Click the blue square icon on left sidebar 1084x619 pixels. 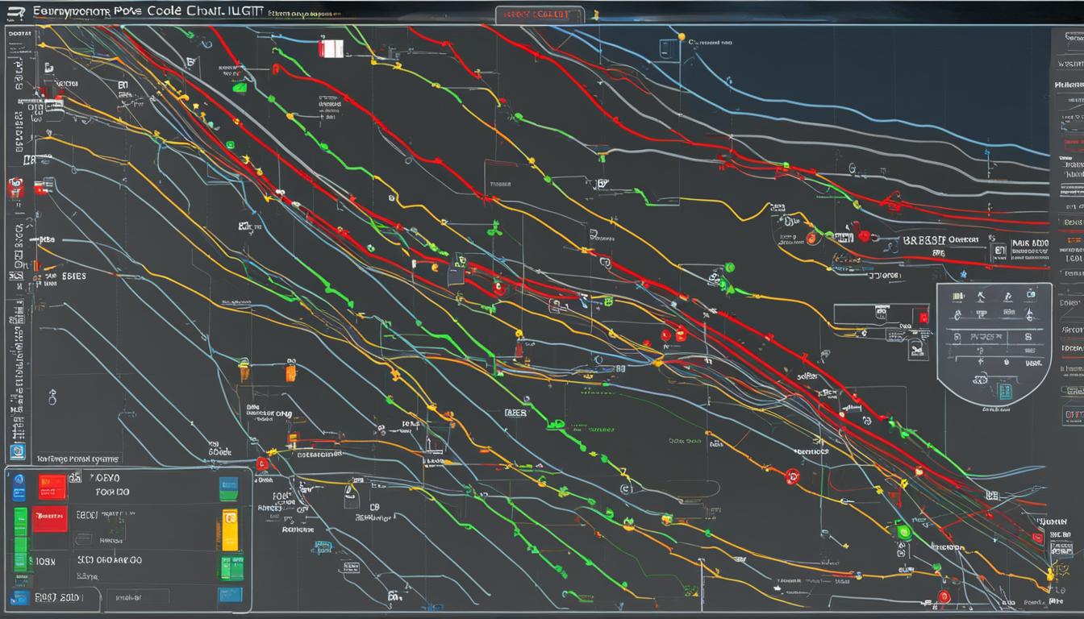[17, 451]
